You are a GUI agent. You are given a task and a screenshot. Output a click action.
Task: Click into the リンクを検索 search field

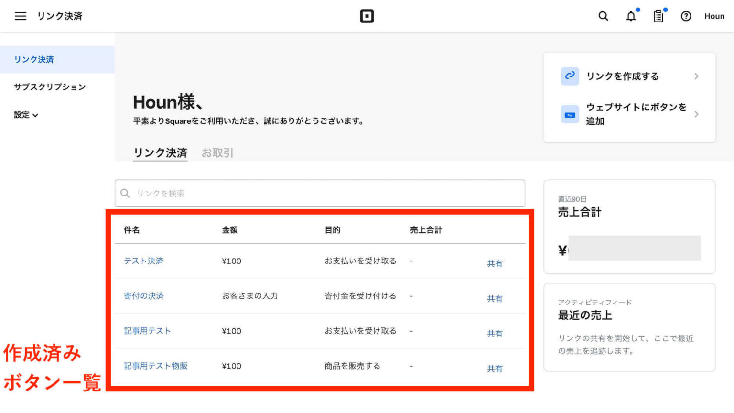pos(319,193)
